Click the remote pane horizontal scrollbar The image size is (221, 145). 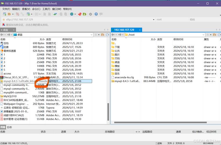tap(161, 122)
